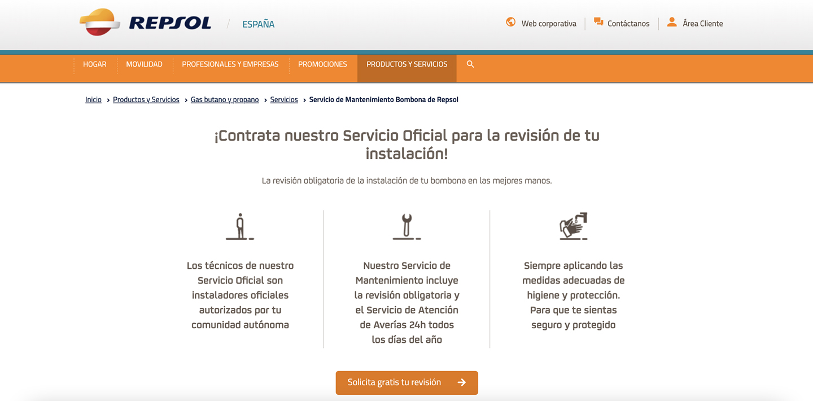Open search with the magnifier icon
Screen dimensions: 813x401
click(470, 64)
